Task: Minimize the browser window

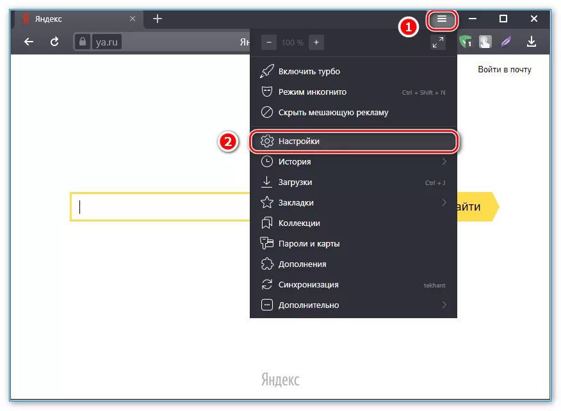Action: point(472,19)
